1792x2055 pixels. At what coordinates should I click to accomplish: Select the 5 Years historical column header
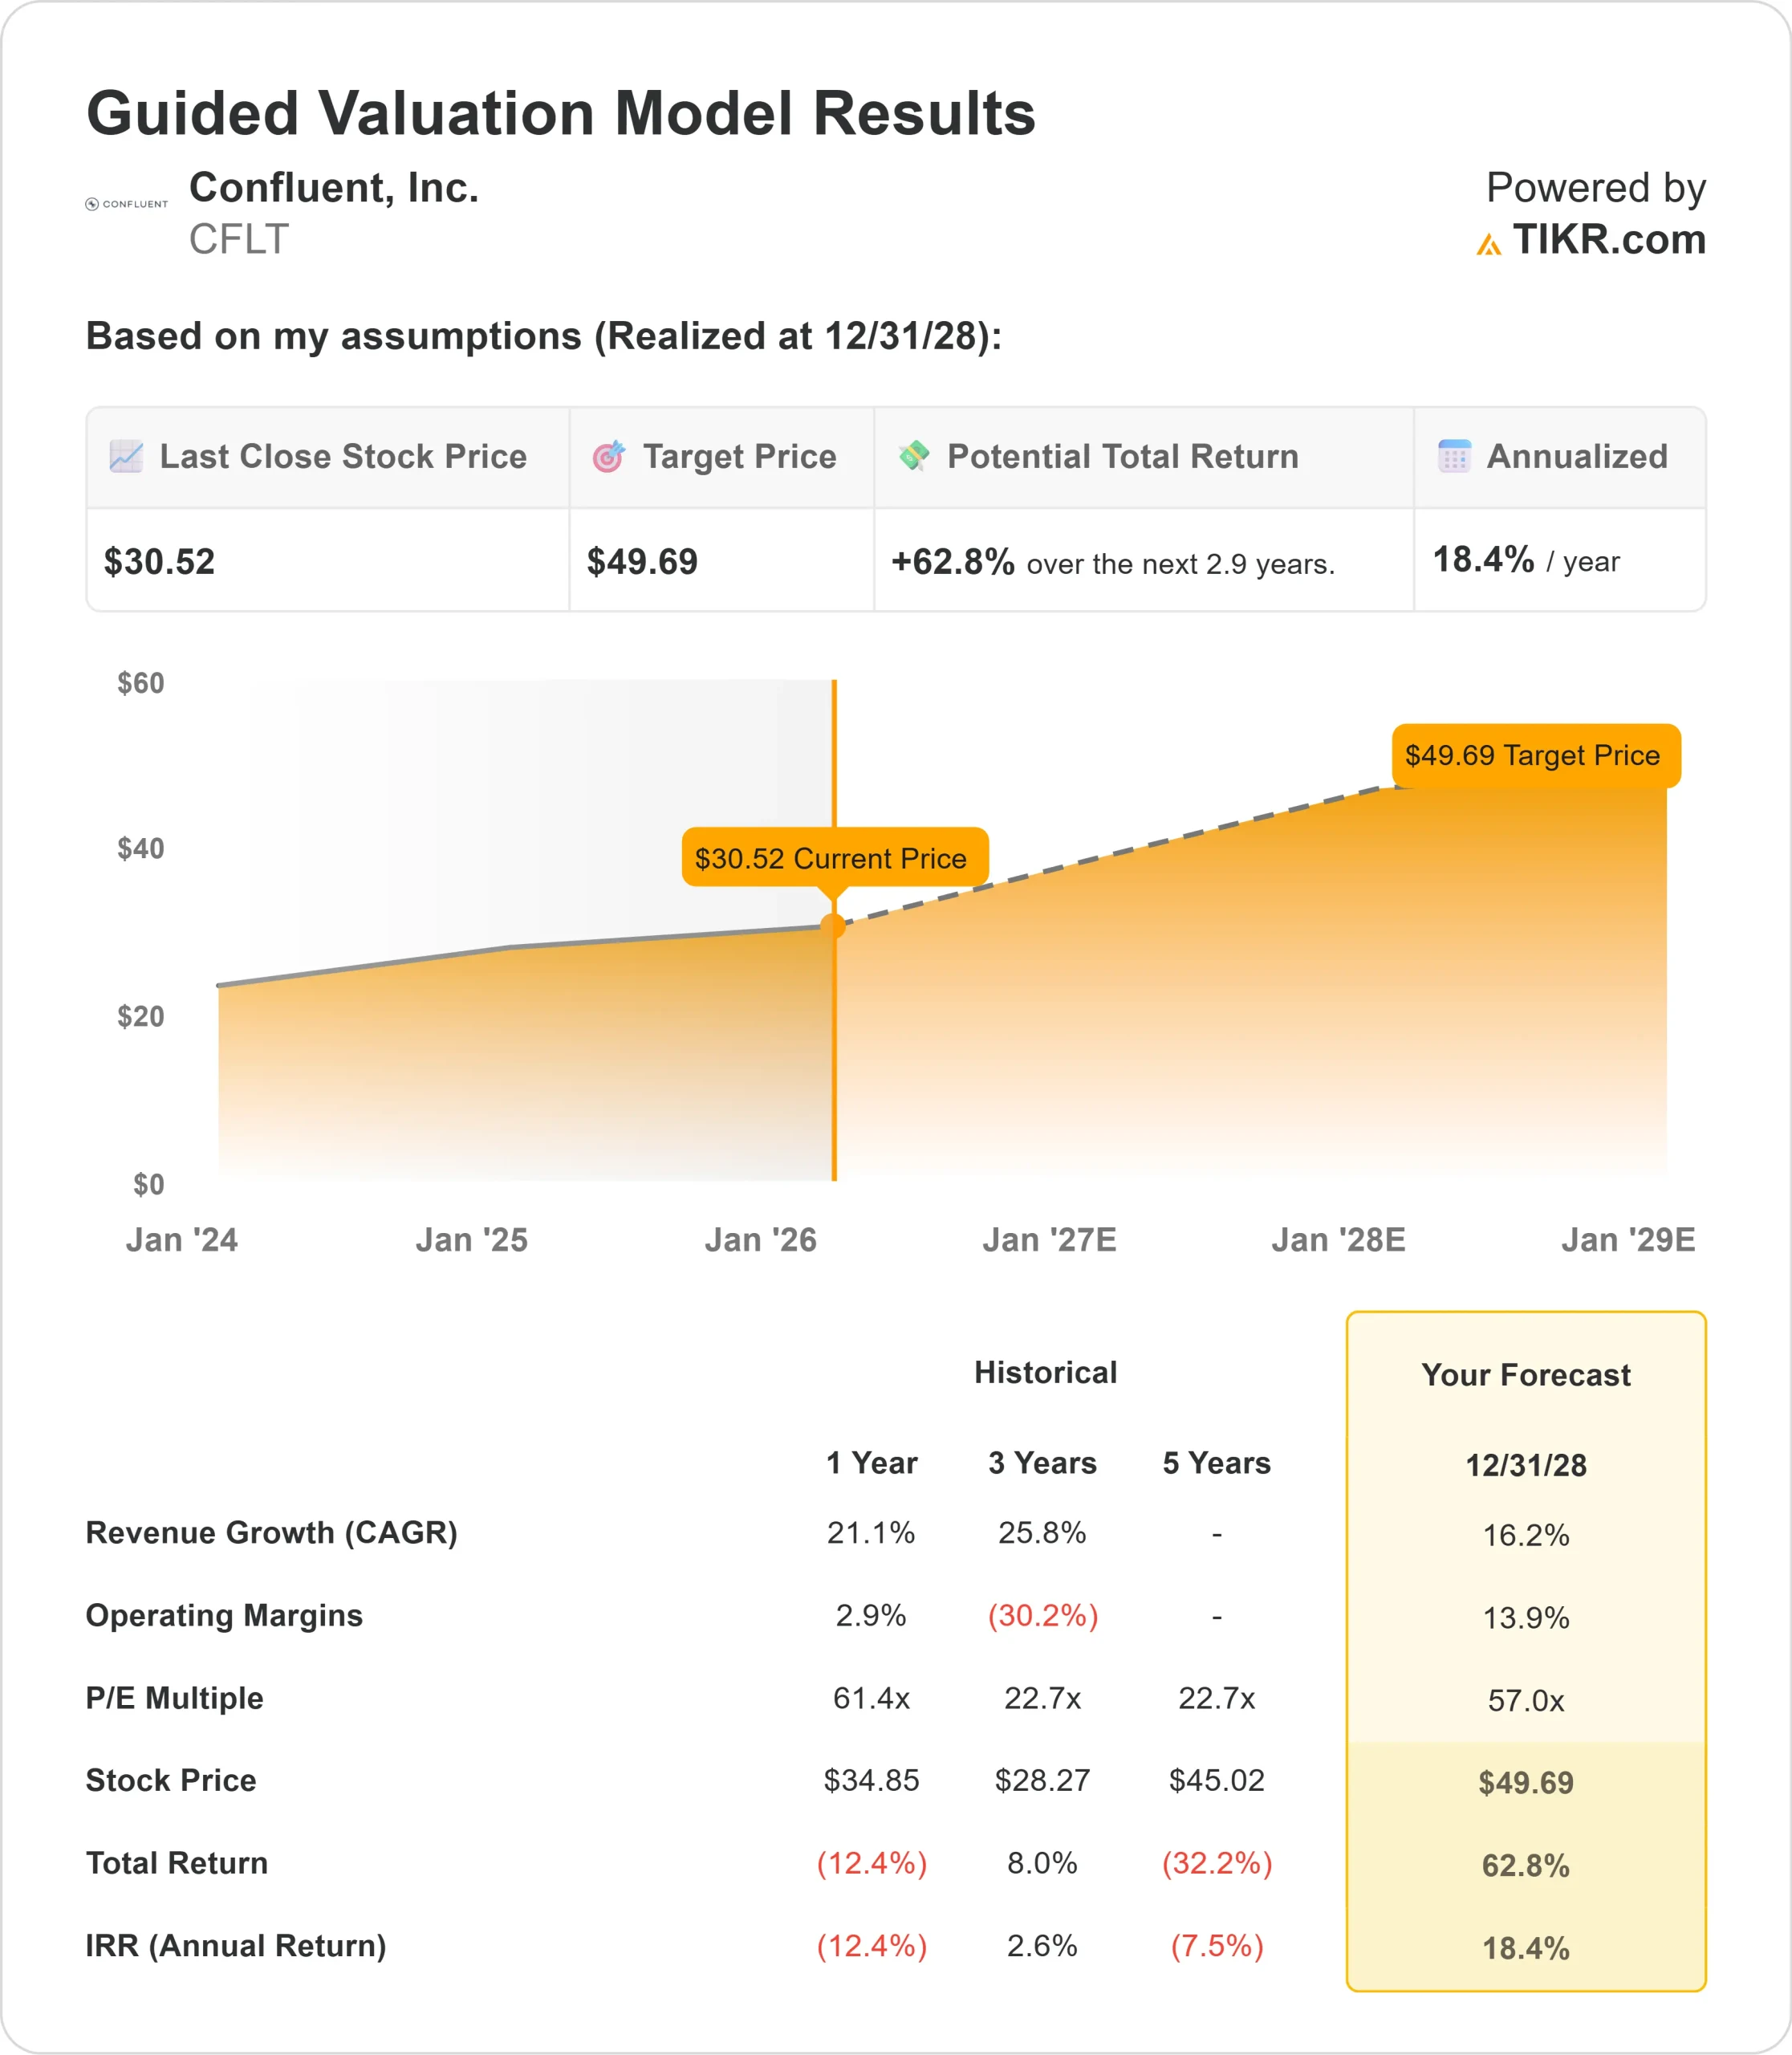point(1216,1463)
